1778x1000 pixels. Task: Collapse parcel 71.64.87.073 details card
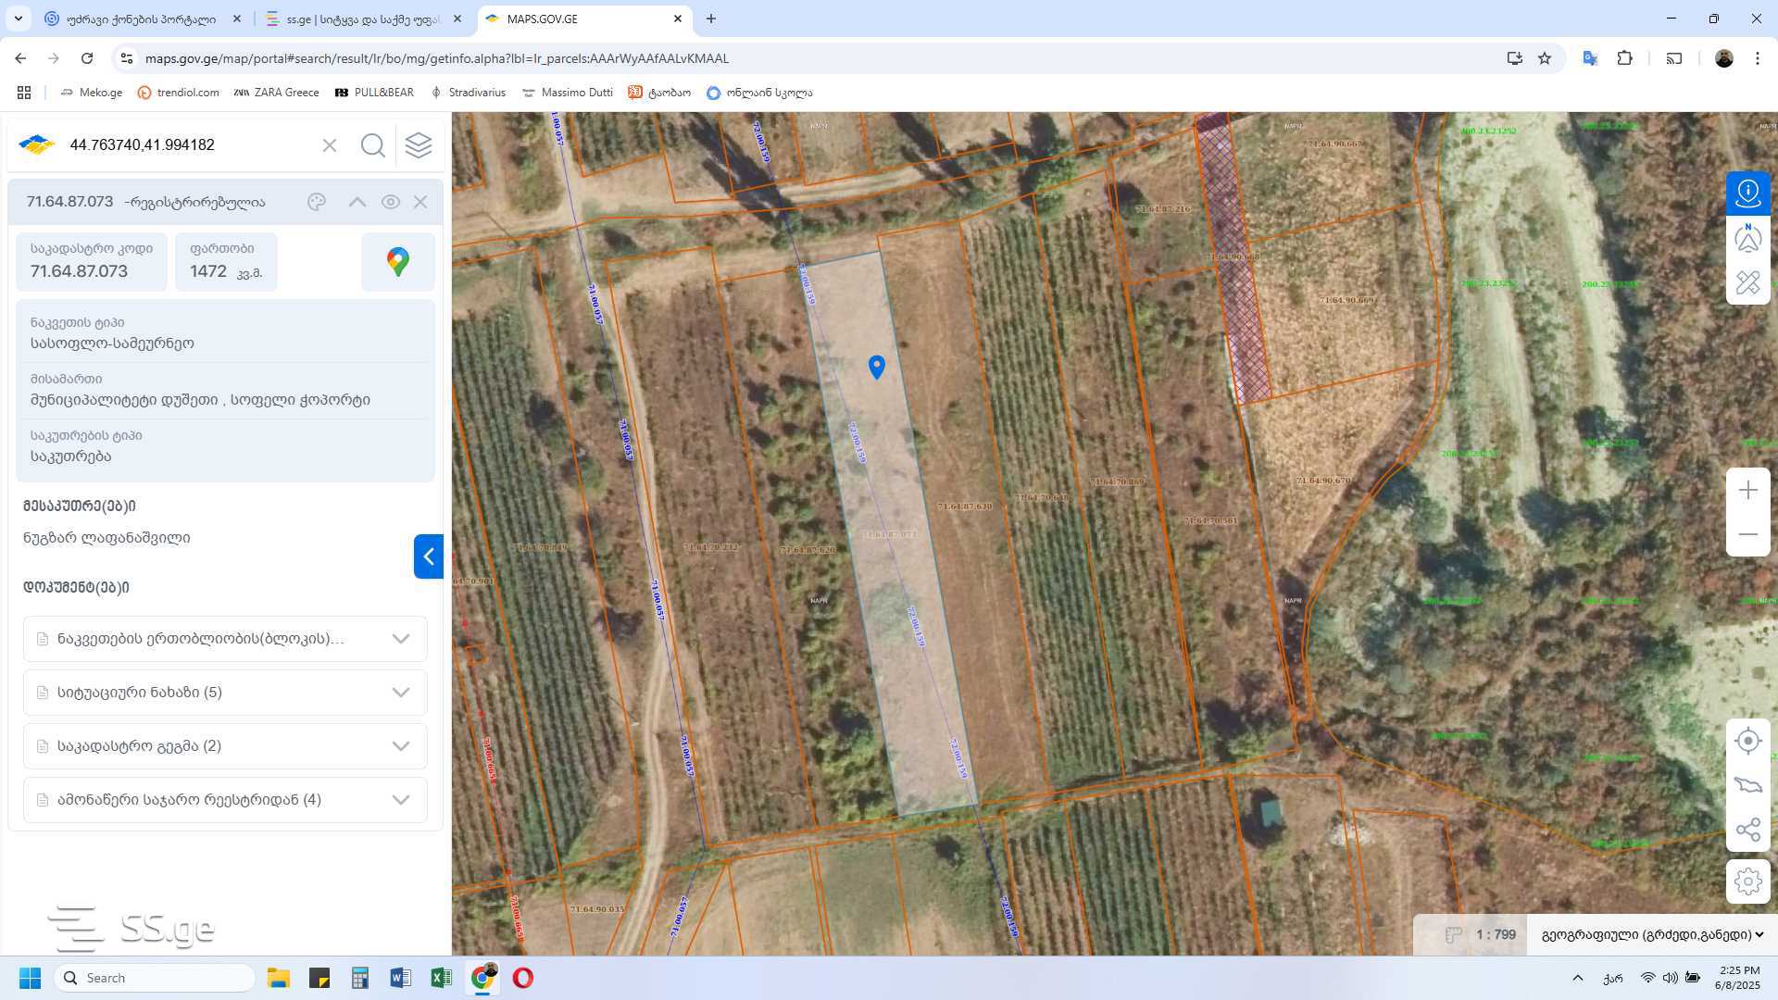[x=357, y=202]
